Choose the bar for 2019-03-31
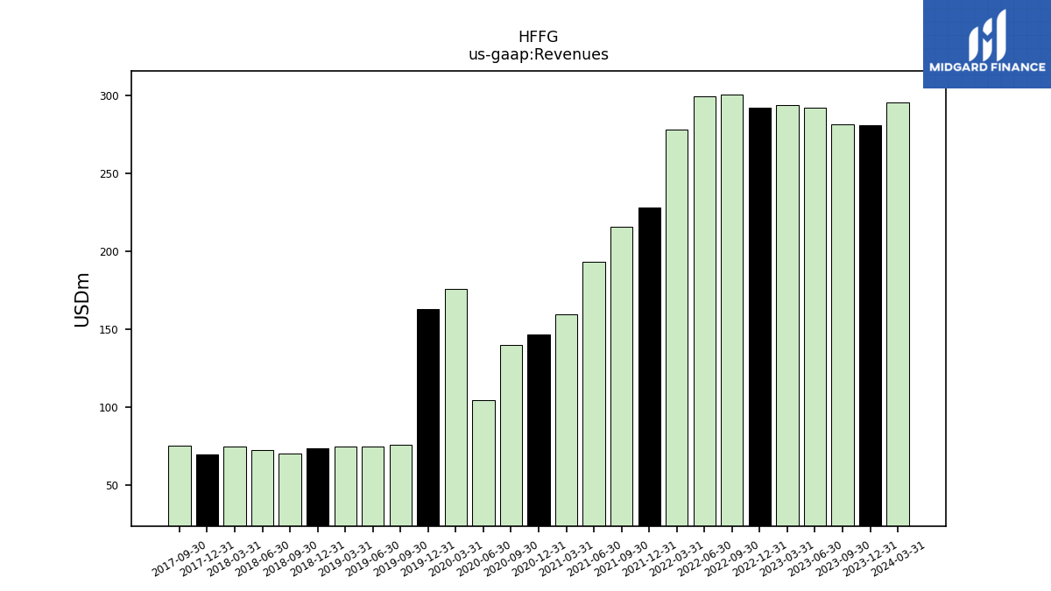 pos(345,486)
